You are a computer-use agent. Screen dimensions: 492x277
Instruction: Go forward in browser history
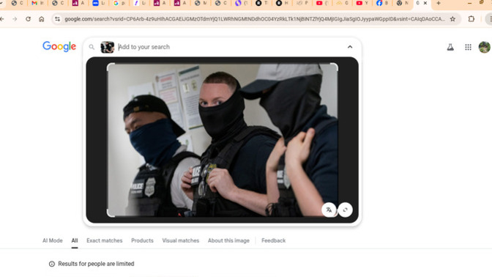click(x=15, y=19)
